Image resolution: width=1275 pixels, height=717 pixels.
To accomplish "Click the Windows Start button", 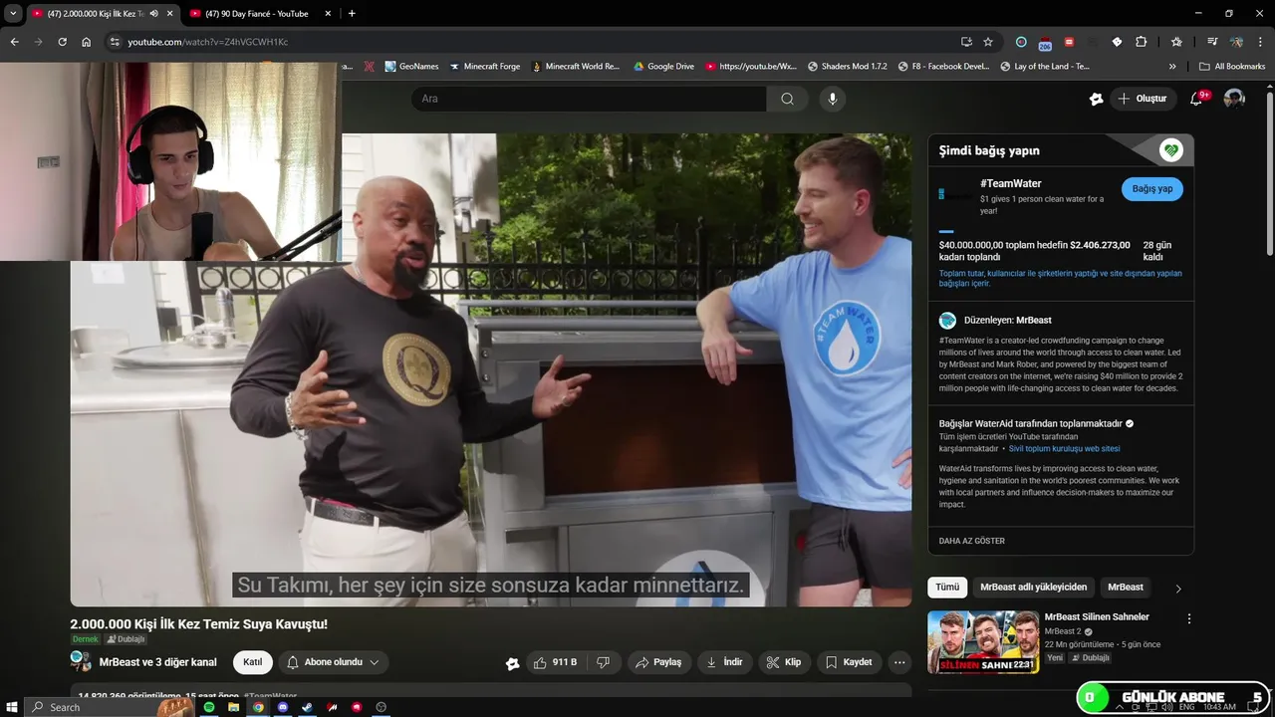I will [x=11, y=707].
